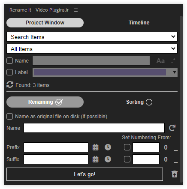Enable the Name search filter checkbox

[x=9, y=61]
